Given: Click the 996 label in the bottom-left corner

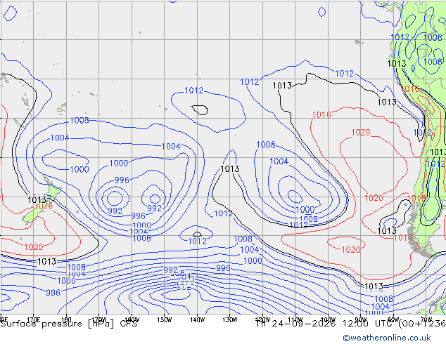Looking at the screenshot, I should pyautogui.click(x=53, y=292).
